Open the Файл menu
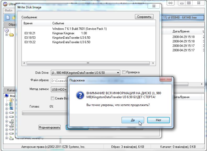Viewport: 207px width, 151px height. (8, 10)
